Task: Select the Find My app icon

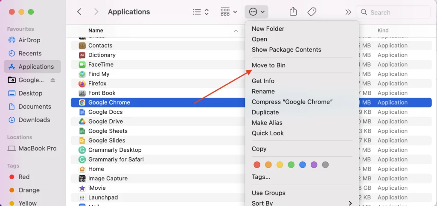Action: pos(82,74)
